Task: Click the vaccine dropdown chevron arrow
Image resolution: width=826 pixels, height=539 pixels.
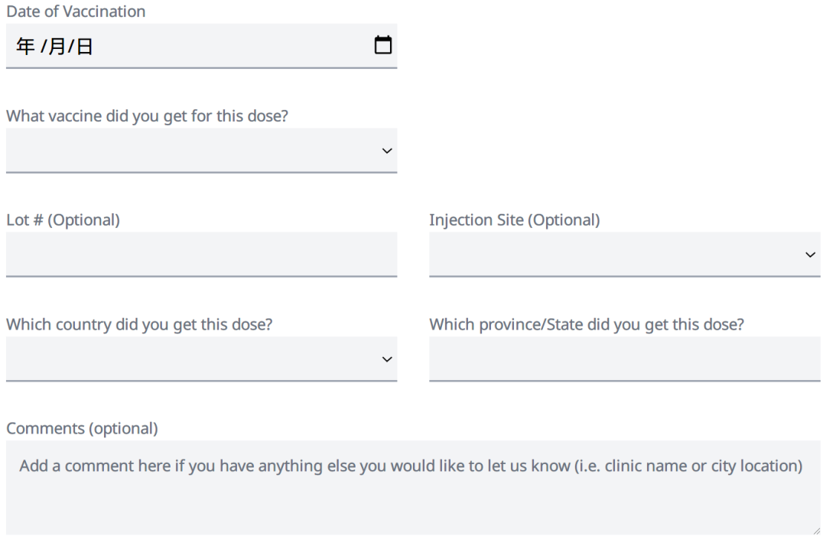Action: click(x=387, y=151)
